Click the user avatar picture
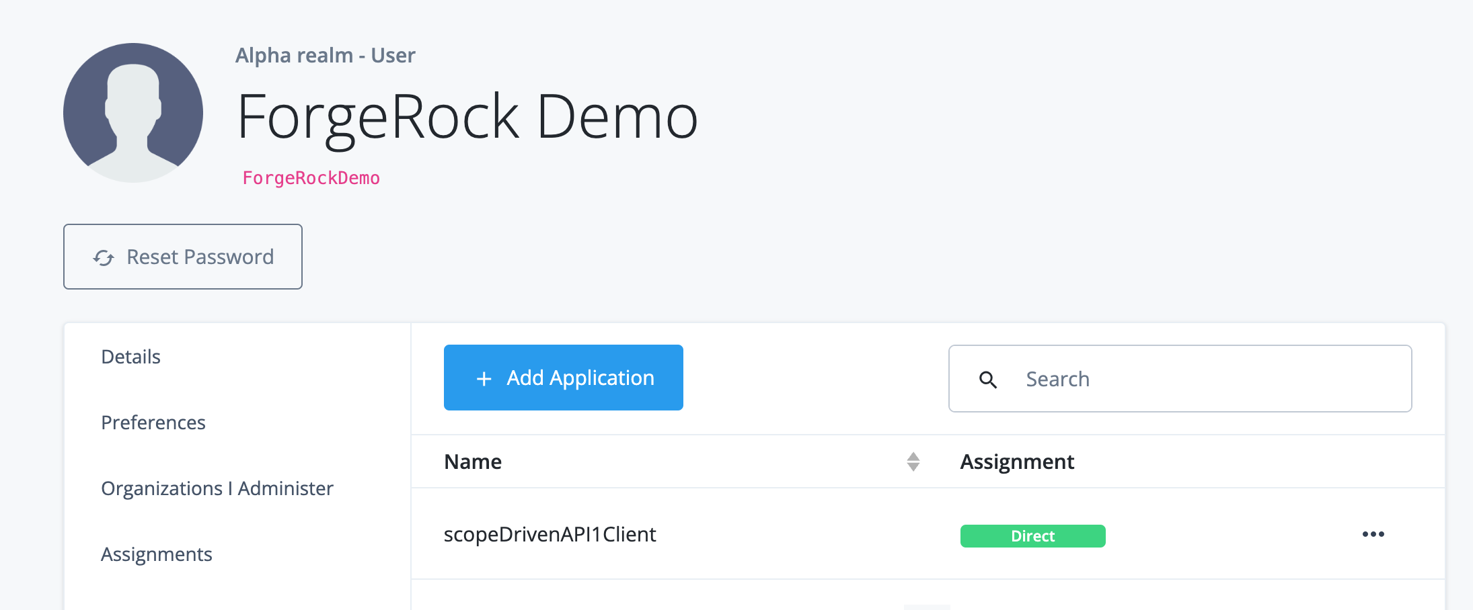The height and width of the screenshot is (610, 1473). coord(133,113)
